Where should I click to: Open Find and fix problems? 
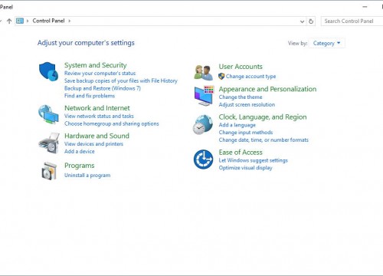click(90, 96)
